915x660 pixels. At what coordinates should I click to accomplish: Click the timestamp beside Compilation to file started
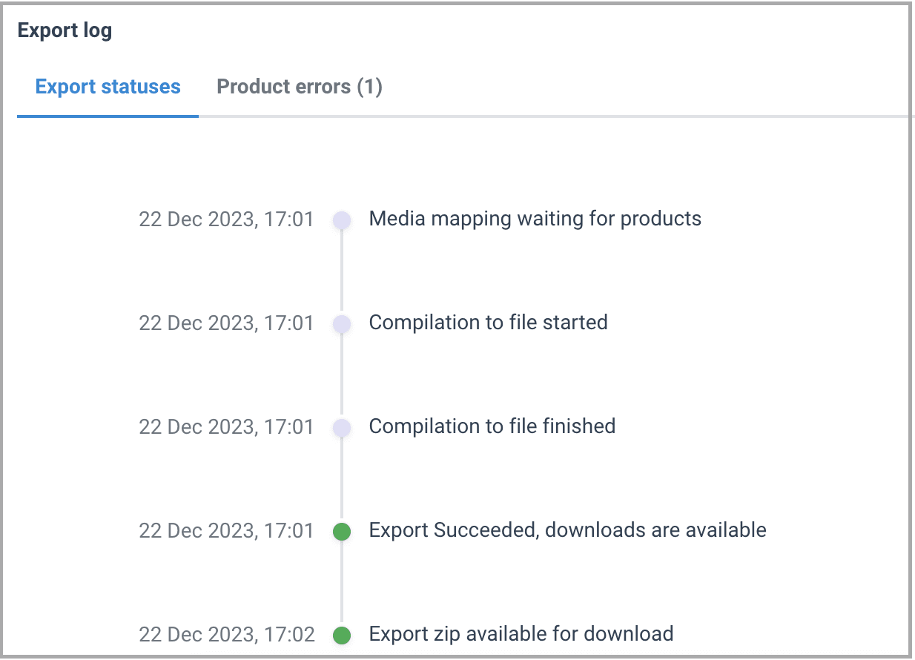pos(226,323)
